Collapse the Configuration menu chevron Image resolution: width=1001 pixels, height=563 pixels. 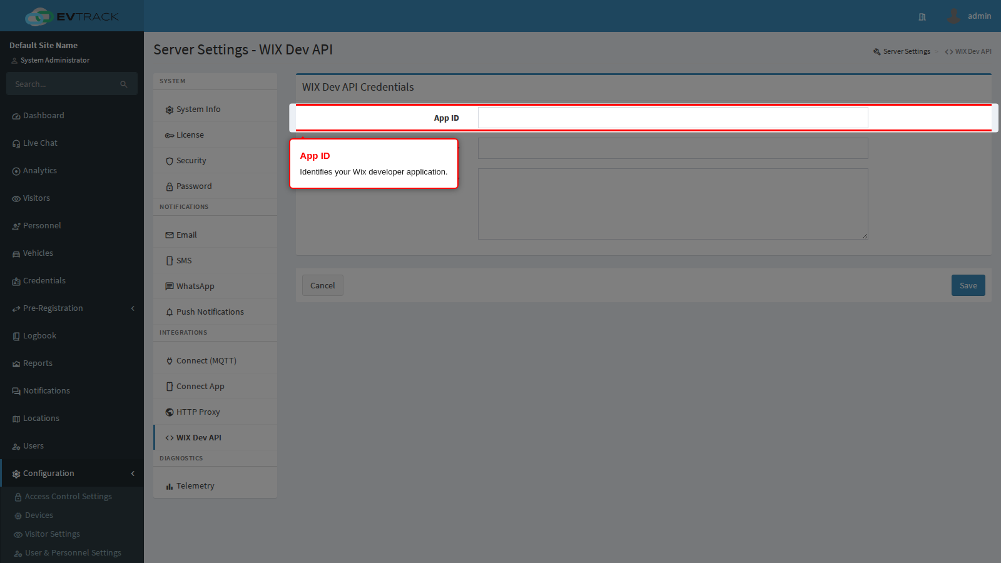pyautogui.click(x=133, y=474)
